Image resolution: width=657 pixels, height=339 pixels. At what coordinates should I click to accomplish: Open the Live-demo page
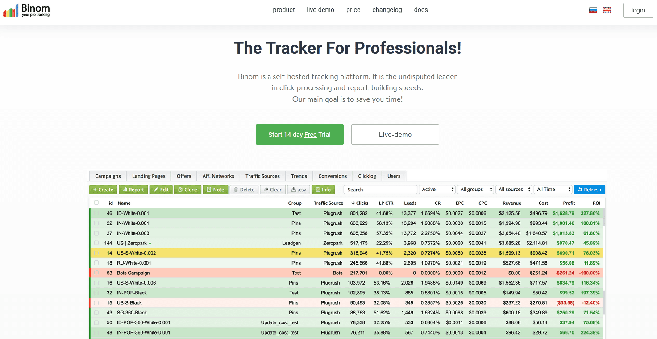point(395,134)
